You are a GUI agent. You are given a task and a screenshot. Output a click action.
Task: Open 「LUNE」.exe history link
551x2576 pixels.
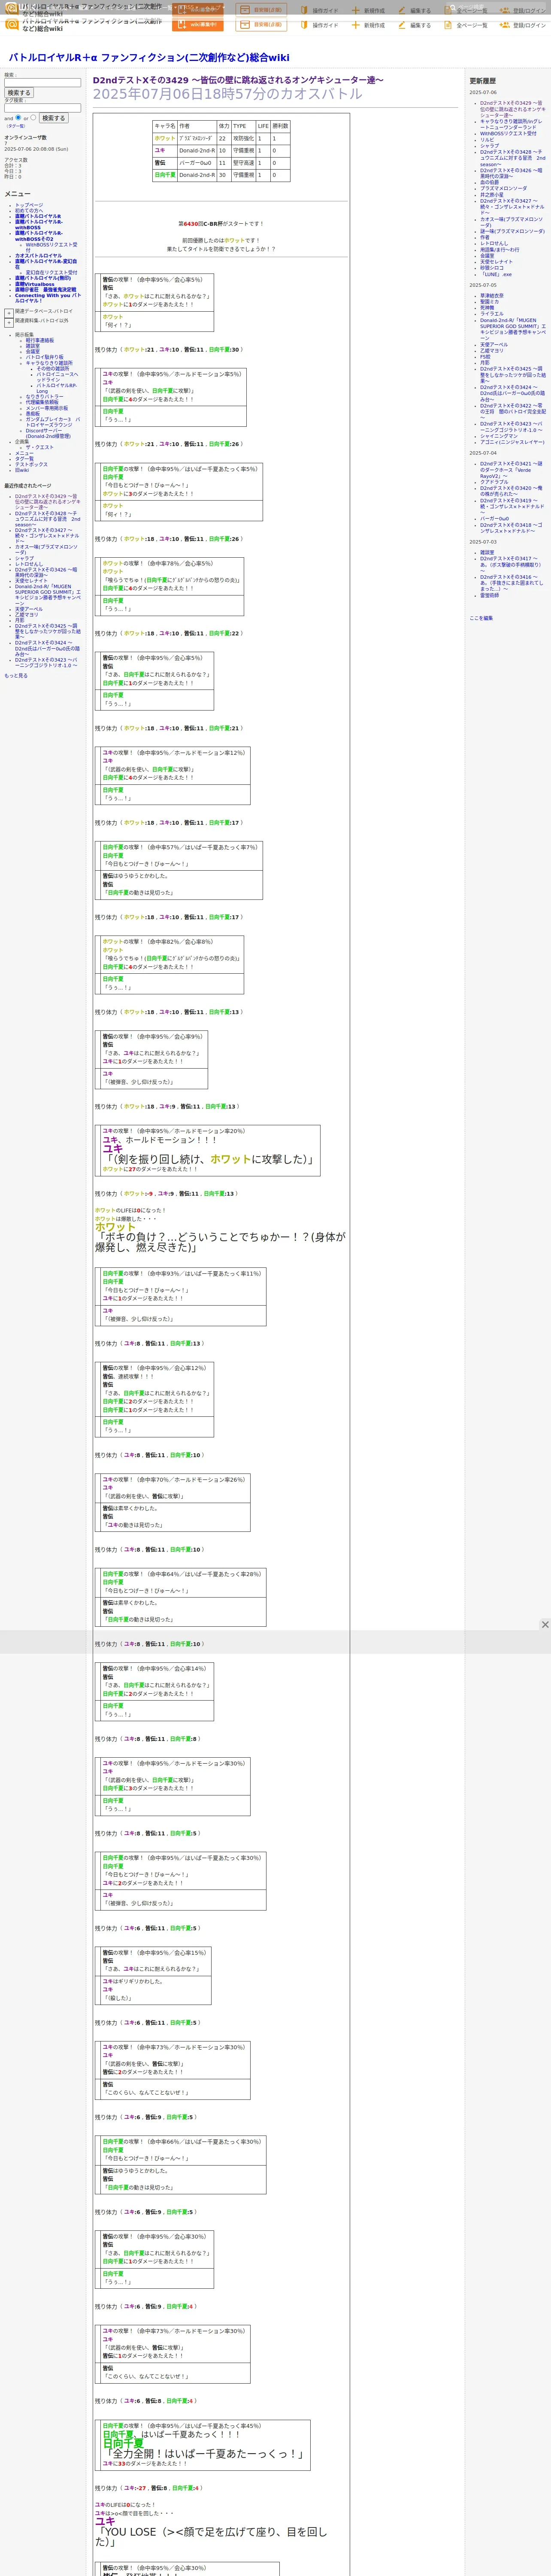[495, 274]
